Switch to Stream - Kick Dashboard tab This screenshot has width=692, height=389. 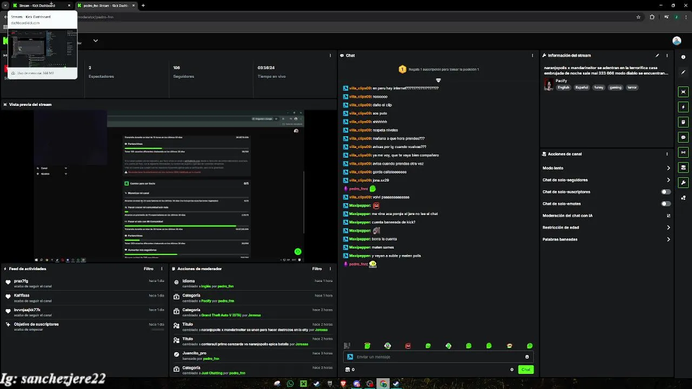pyautogui.click(x=38, y=5)
